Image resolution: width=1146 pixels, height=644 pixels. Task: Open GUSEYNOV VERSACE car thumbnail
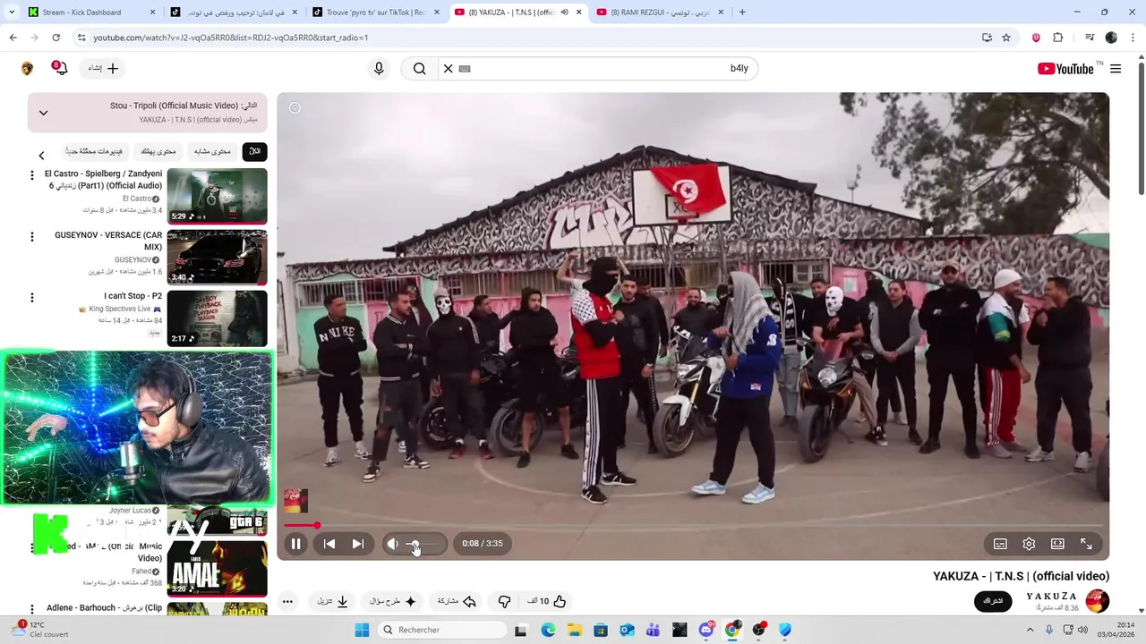[x=217, y=258]
